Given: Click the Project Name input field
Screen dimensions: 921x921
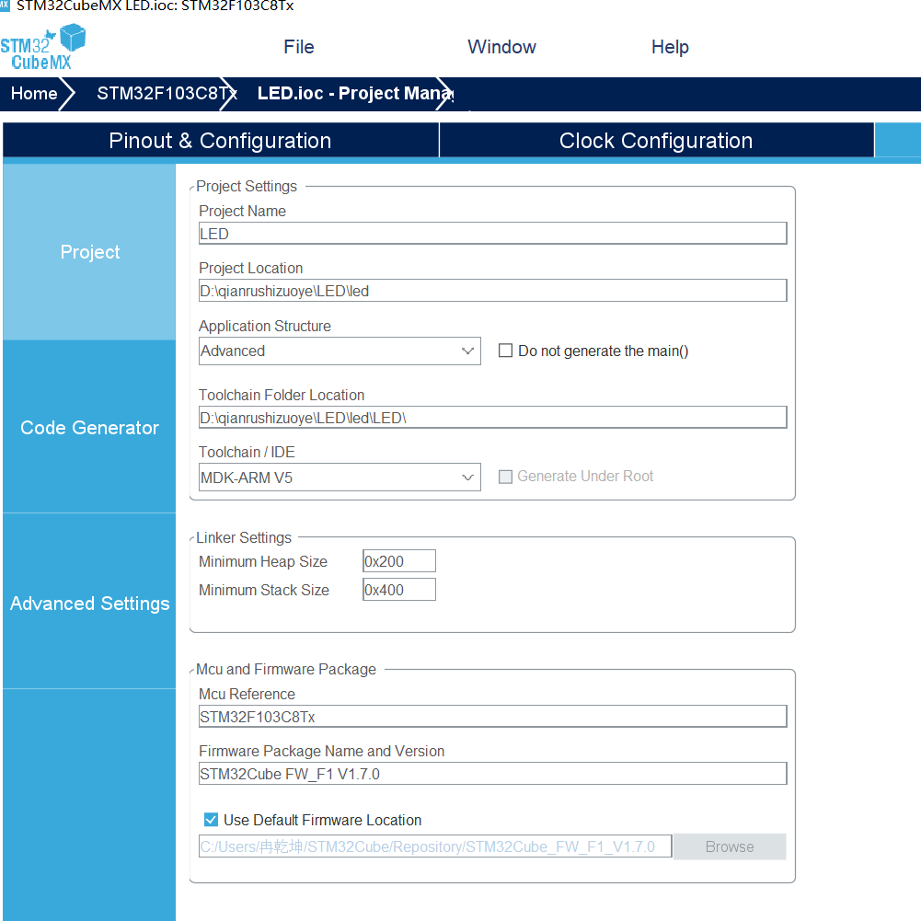Looking at the screenshot, I should pos(492,233).
